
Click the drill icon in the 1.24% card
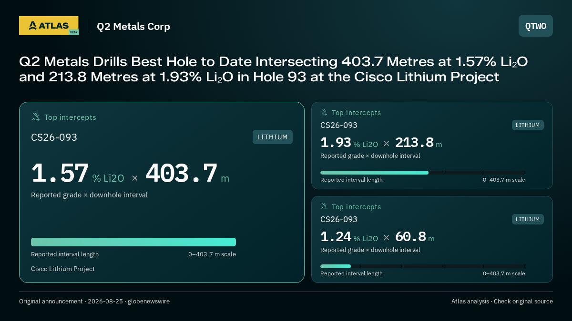[324, 207]
